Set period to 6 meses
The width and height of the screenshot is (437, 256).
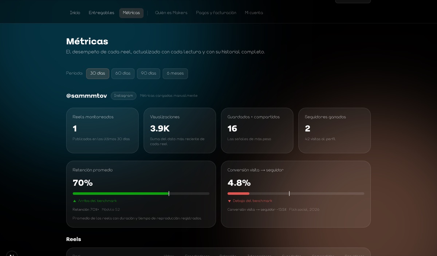pyautogui.click(x=175, y=74)
